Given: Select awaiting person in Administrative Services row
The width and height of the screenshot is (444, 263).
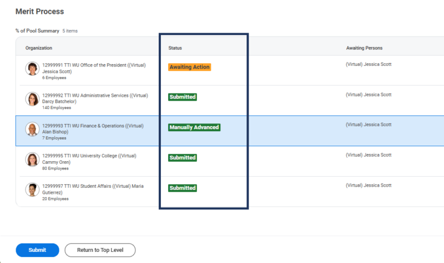Looking at the screenshot, I should [369, 95].
